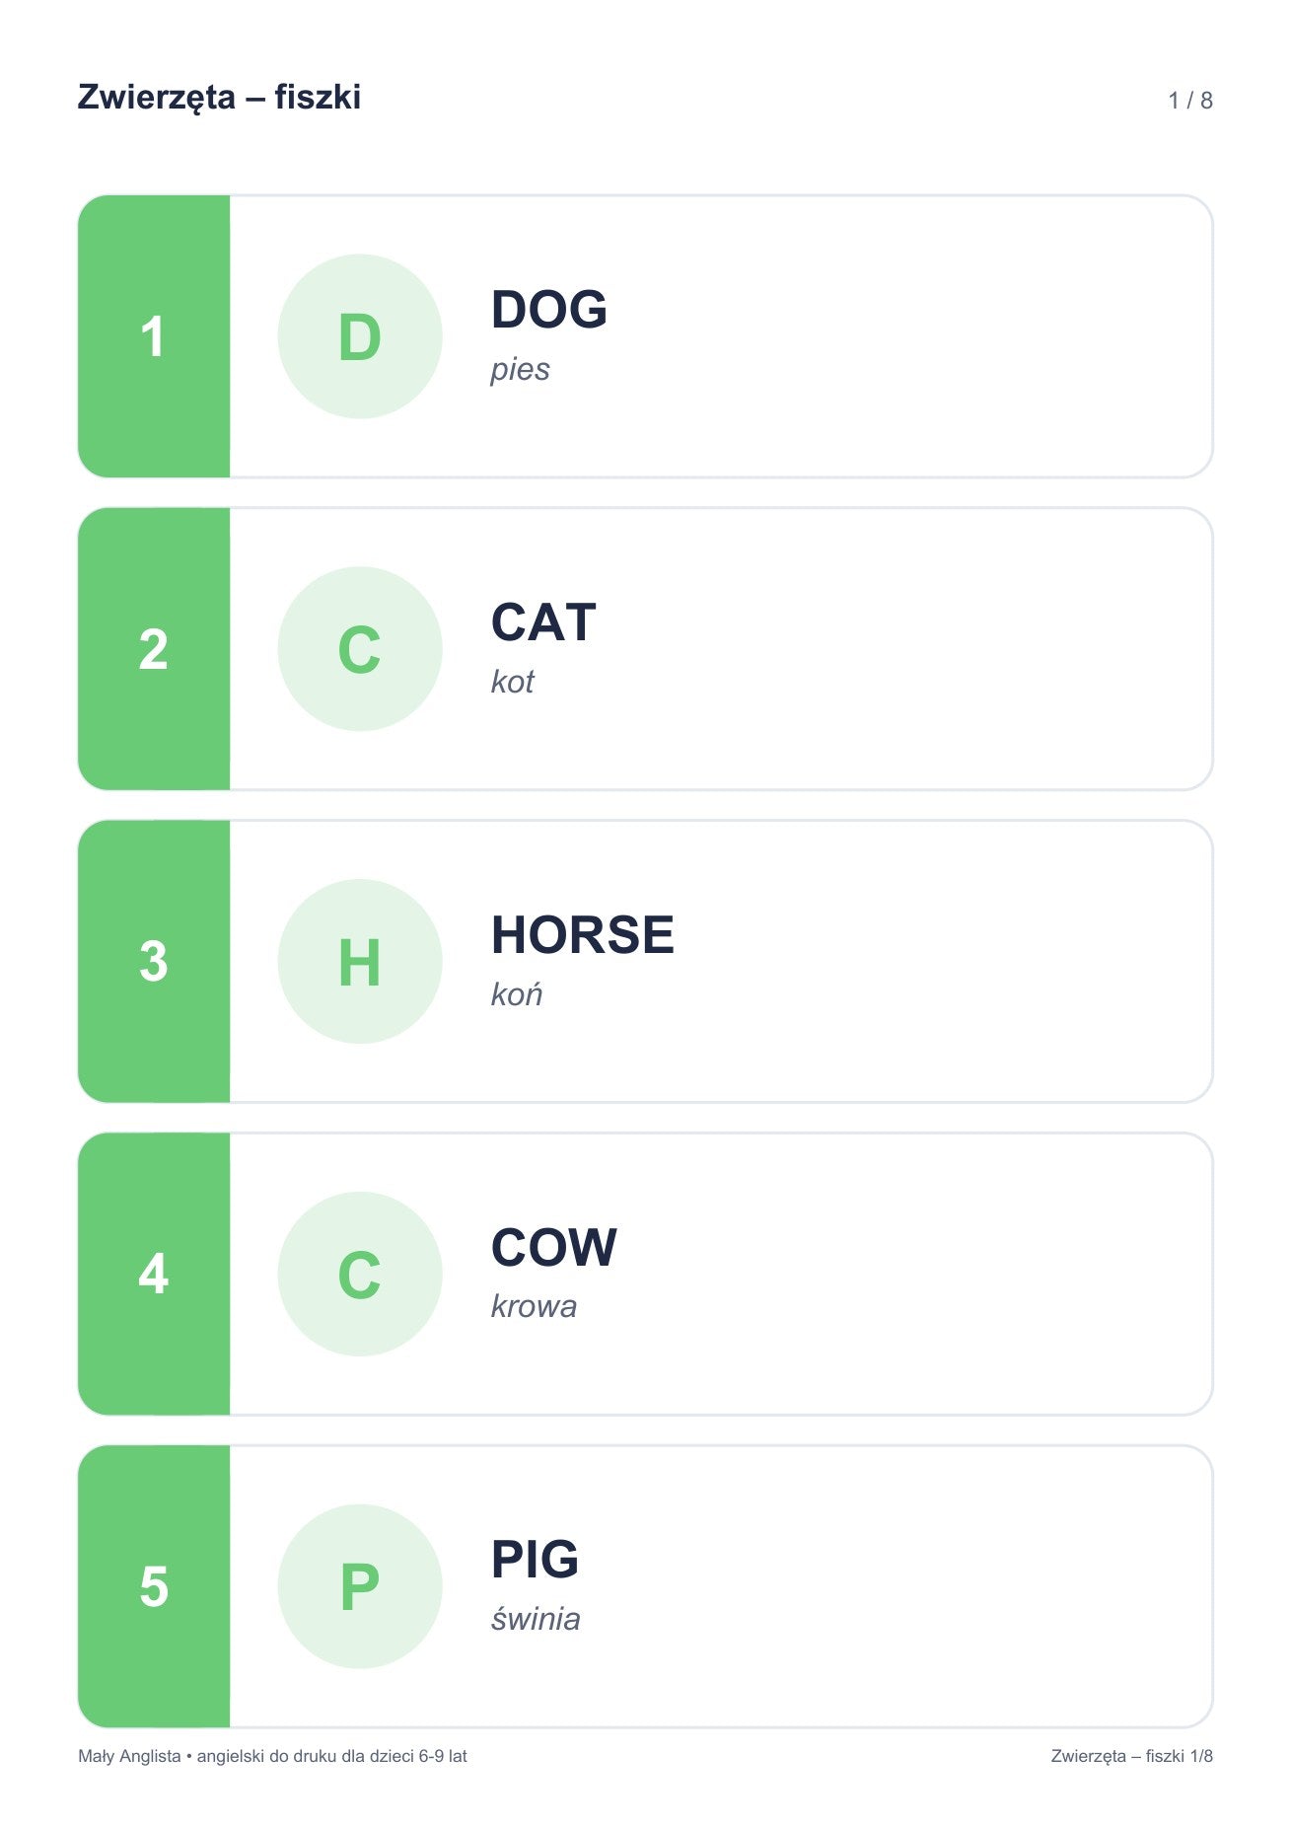Select the green number 2 tab

pos(154,649)
